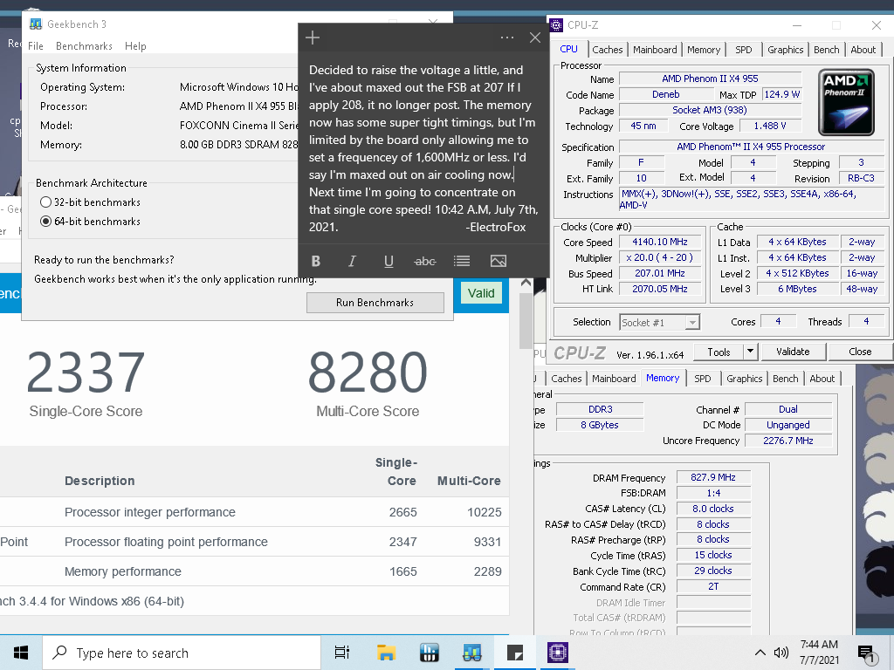Switch to Caches tab in top CPU-Z window
This screenshot has height=670, width=894.
pos(608,50)
